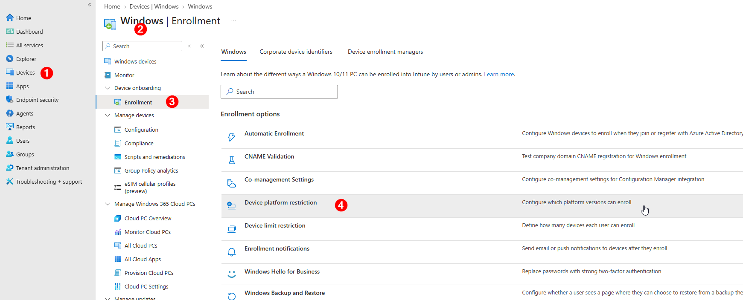Click the Troubleshooting + support tools icon

coord(9,182)
